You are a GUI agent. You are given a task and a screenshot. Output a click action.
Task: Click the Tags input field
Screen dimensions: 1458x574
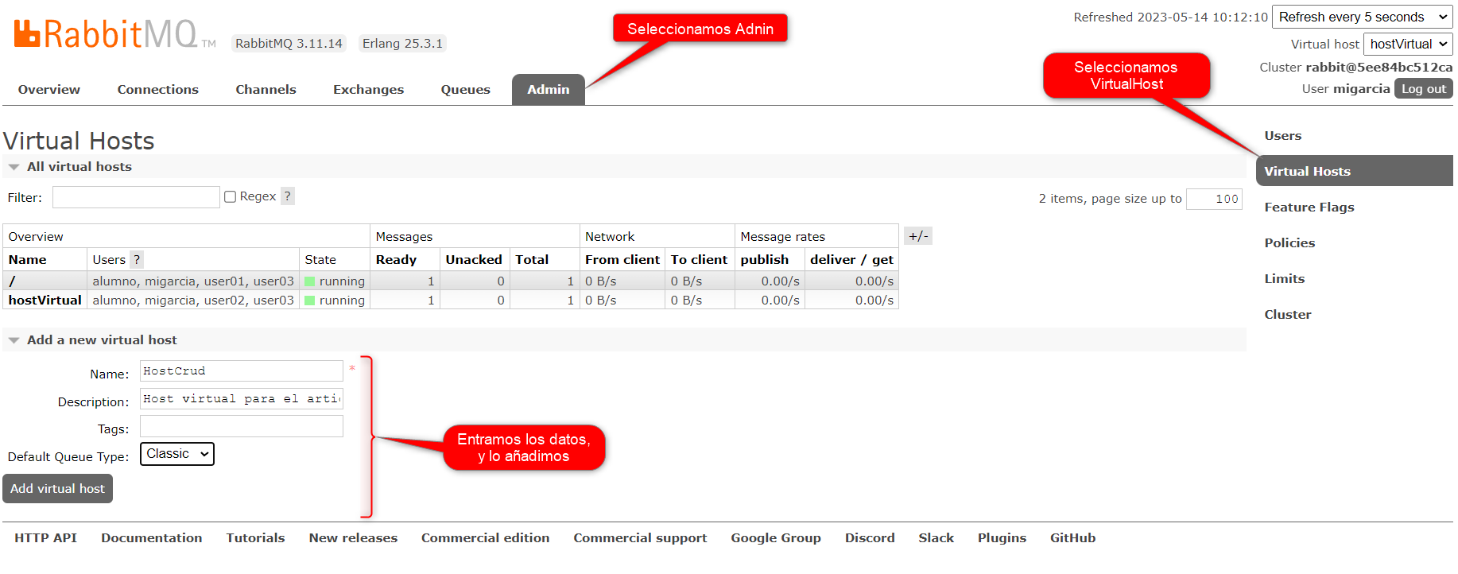tap(241, 427)
